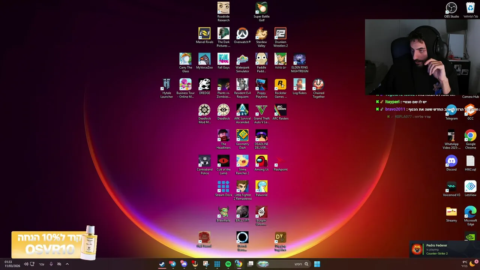Select the Palworld icon
This screenshot has height=270, width=480.
pyautogui.click(x=261, y=189)
